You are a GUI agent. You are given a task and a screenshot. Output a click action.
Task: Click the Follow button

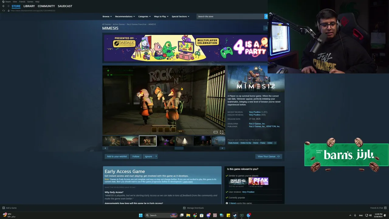pos(136,156)
